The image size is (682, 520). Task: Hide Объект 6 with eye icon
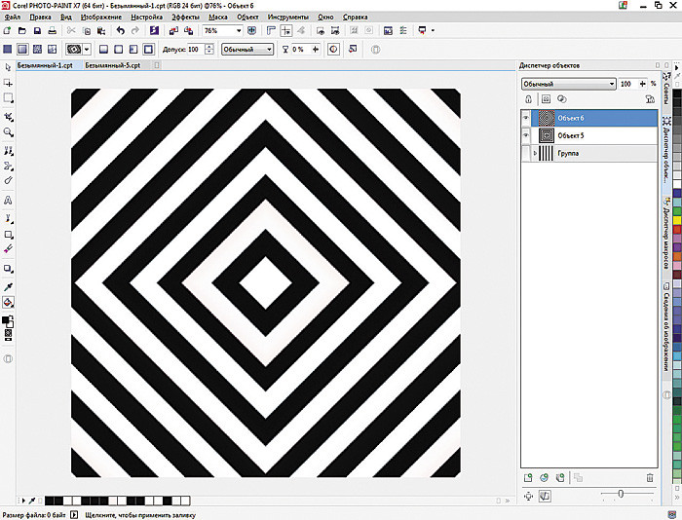point(526,118)
